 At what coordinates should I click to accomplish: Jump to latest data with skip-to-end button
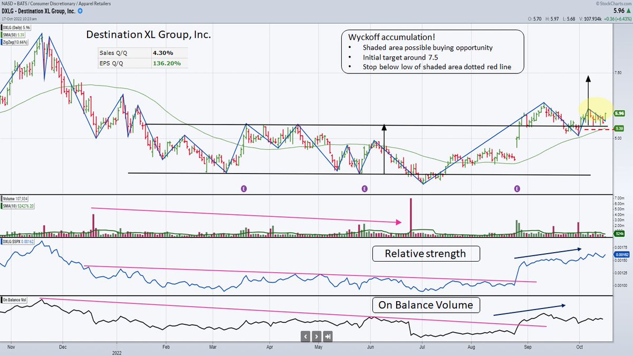(328, 335)
